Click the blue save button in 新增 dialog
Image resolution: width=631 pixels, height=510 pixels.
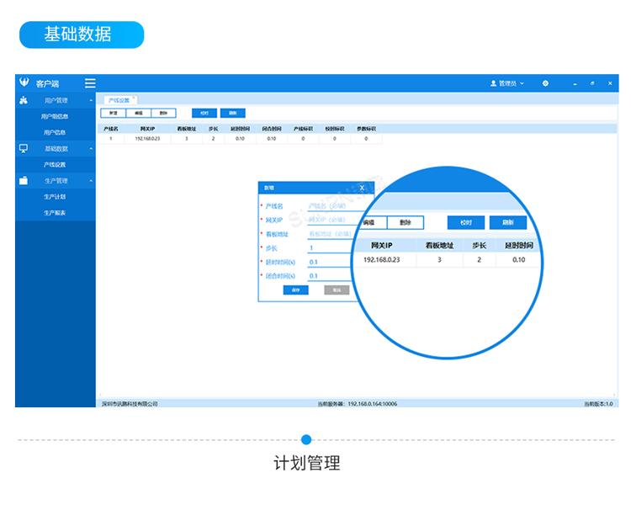point(296,290)
